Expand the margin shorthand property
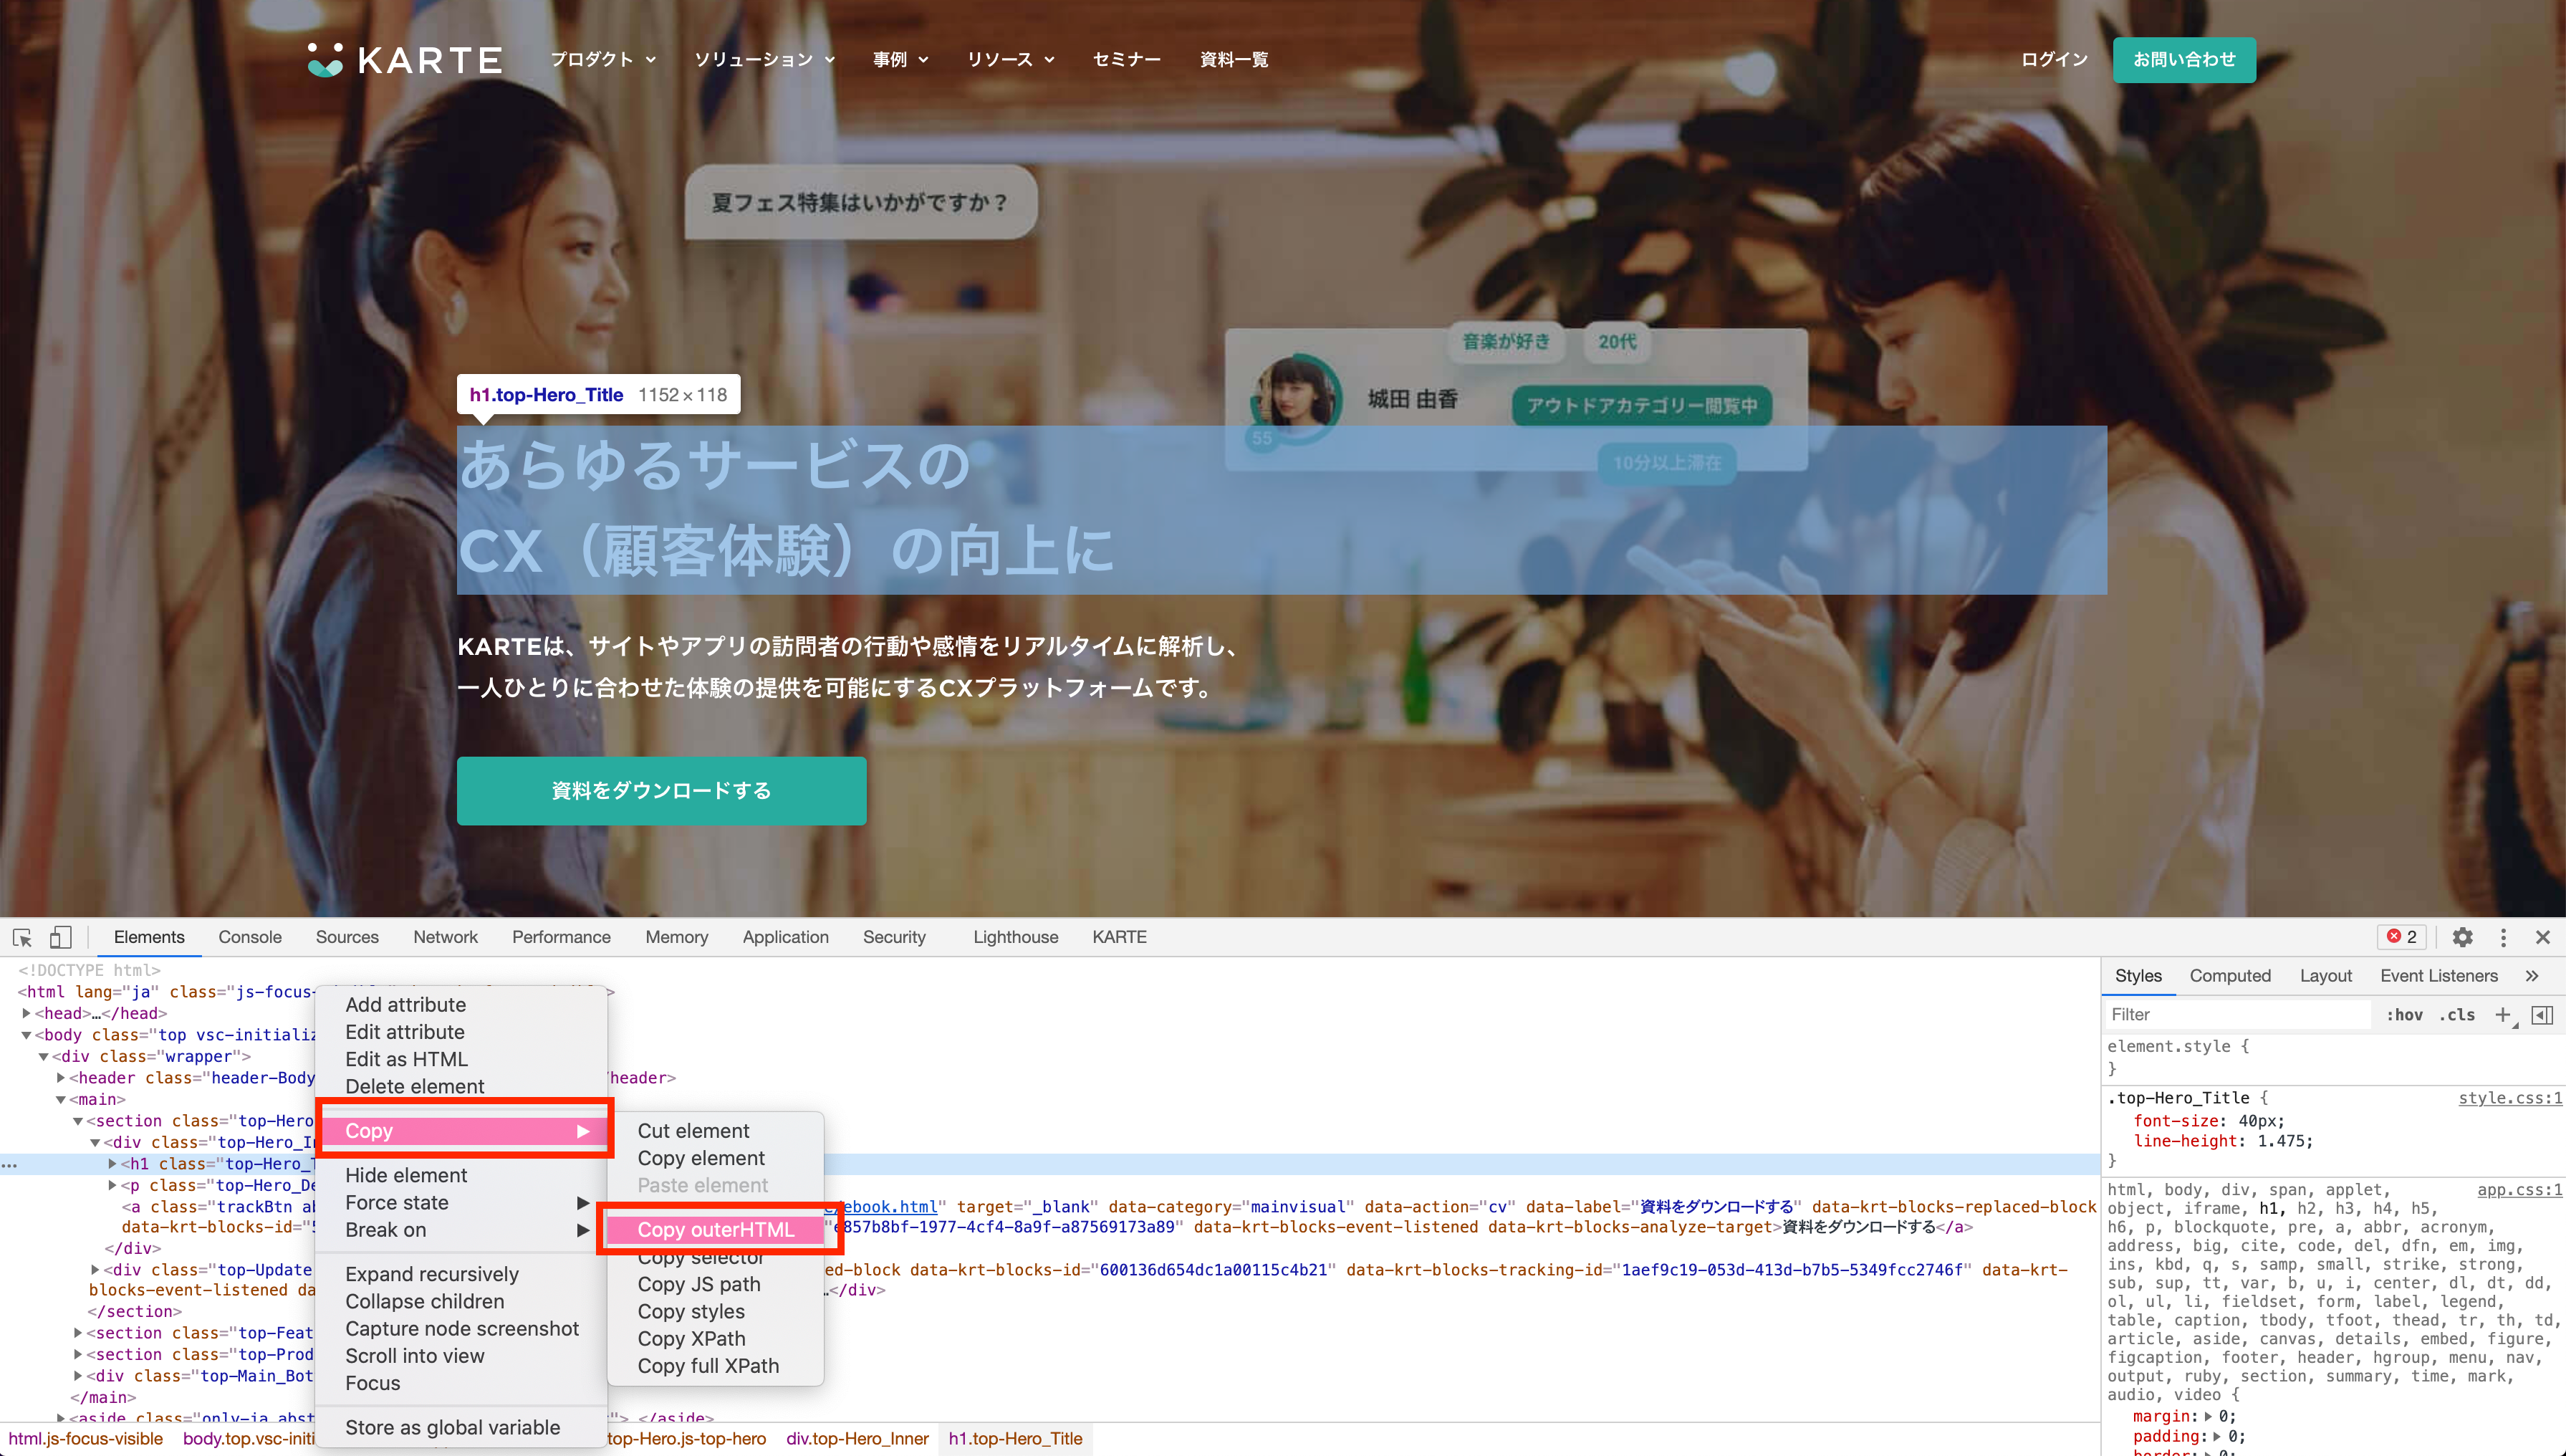Image resolution: width=2566 pixels, height=1456 pixels. pyautogui.click(x=2208, y=1416)
